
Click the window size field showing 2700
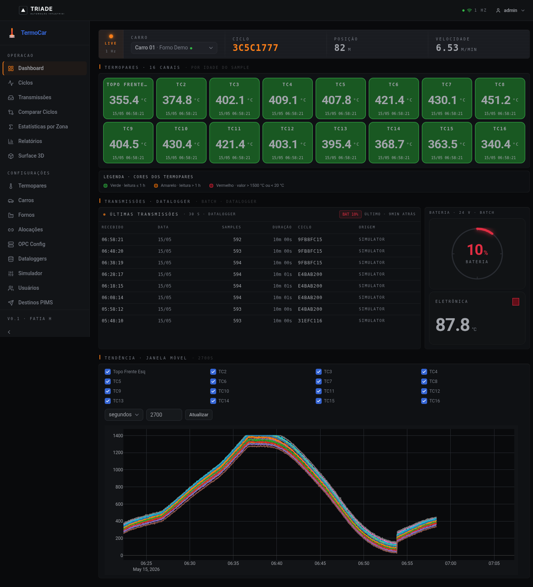(164, 415)
